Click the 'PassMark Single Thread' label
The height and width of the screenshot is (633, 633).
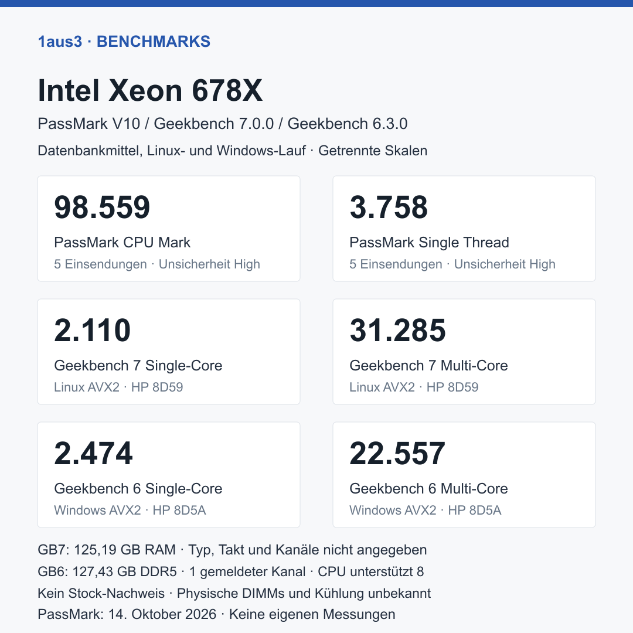click(429, 242)
